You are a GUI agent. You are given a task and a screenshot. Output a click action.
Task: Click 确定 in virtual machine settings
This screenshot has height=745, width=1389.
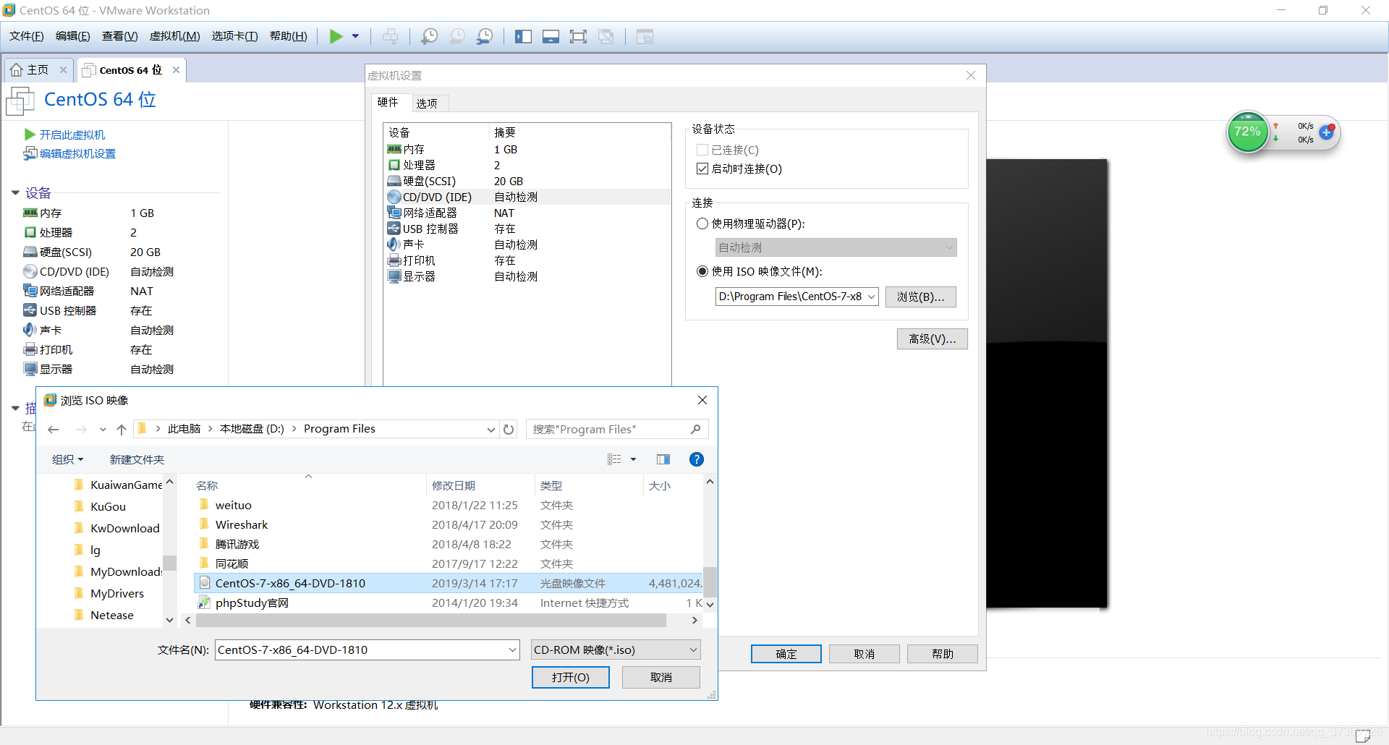(x=786, y=654)
